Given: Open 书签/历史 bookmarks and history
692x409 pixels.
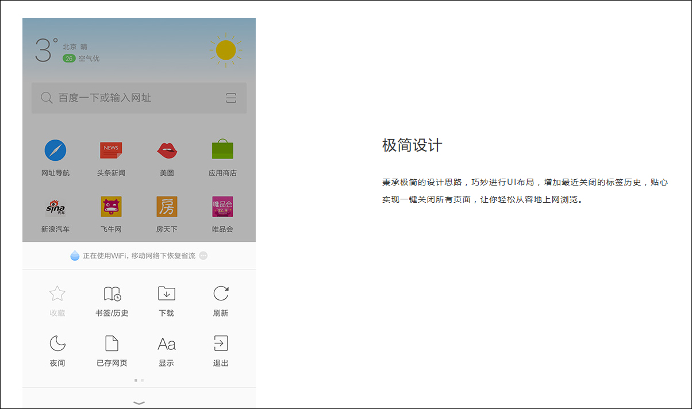Looking at the screenshot, I should (x=112, y=294).
